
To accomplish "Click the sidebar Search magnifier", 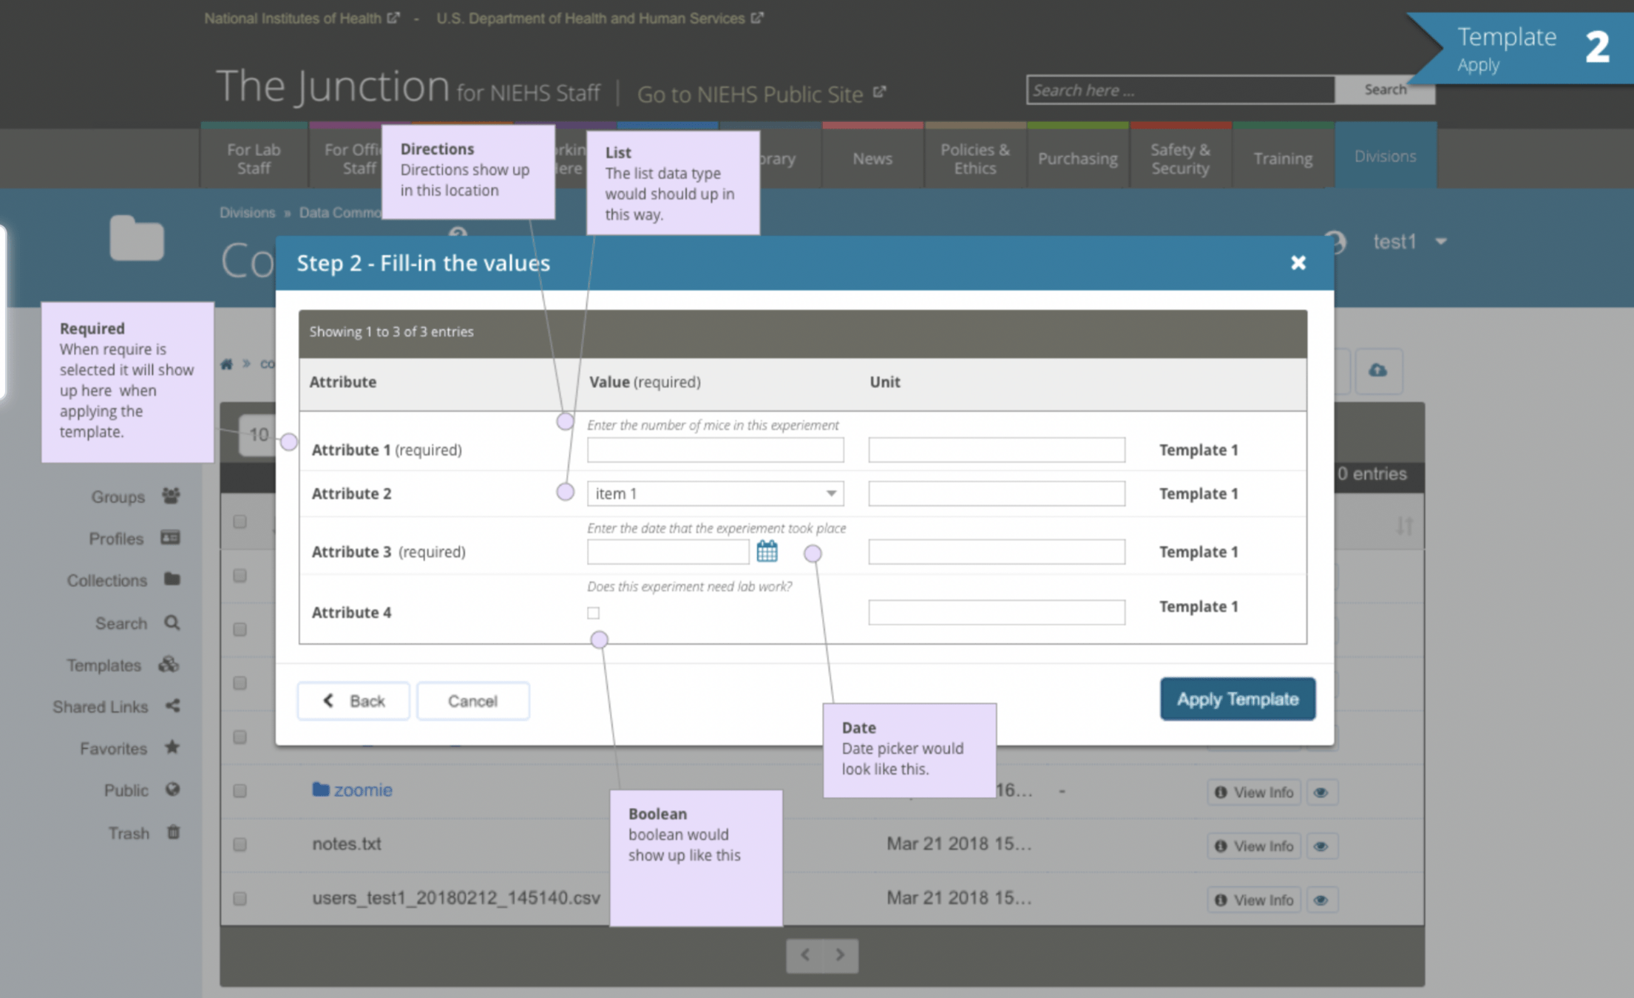I will point(172,623).
